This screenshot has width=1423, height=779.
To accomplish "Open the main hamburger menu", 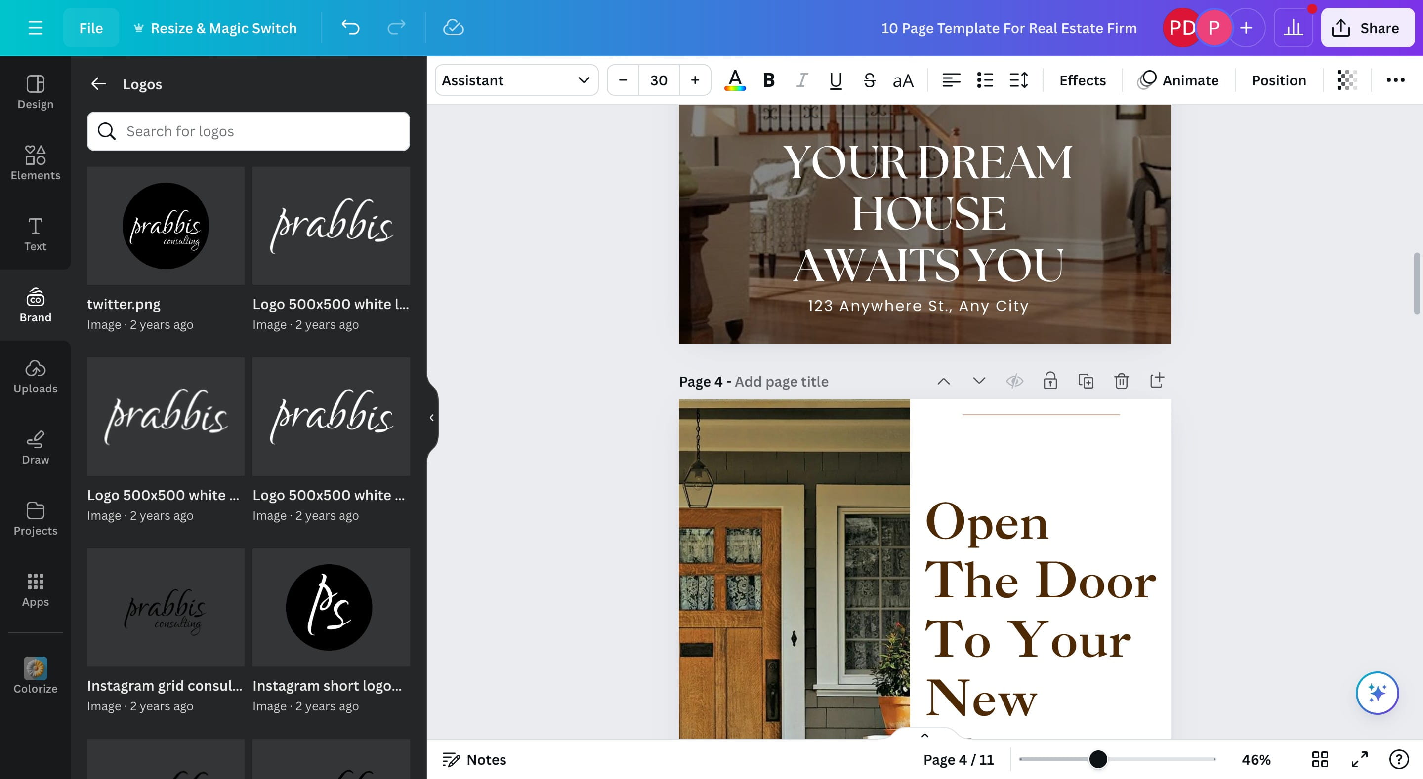I will [x=36, y=28].
